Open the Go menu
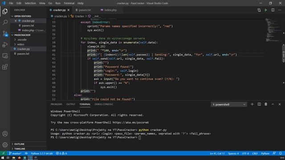The height and width of the screenshot is (160, 285). 50,3
